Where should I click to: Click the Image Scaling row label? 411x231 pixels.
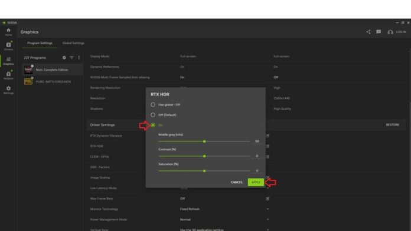pyautogui.click(x=100, y=177)
